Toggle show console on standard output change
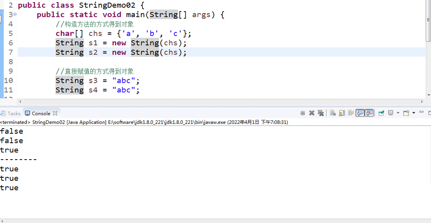The height and width of the screenshot is (223, 431). coord(360,113)
